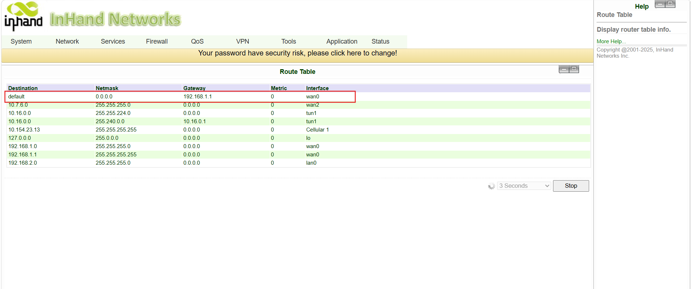Open the refresh interval dropdown showing 3 Seconds
The height and width of the screenshot is (289, 692).
pyautogui.click(x=524, y=186)
